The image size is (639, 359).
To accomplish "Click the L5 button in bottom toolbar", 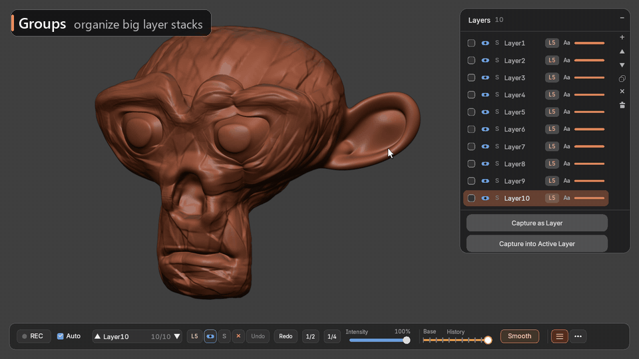I will (x=194, y=336).
